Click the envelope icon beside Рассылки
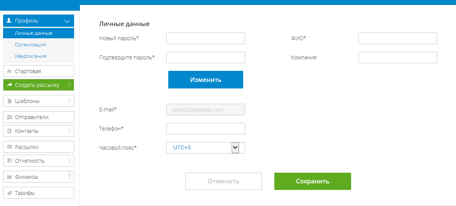The width and height of the screenshot is (456, 206). (9, 147)
